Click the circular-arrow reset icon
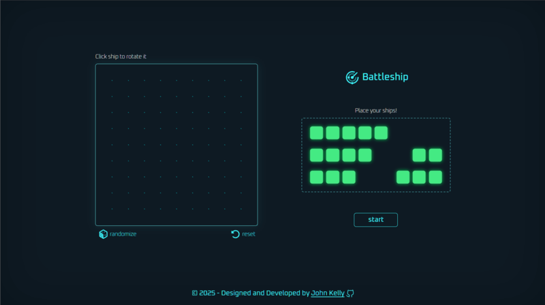The height and width of the screenshot is (305, 545). (x=235, y=234)
